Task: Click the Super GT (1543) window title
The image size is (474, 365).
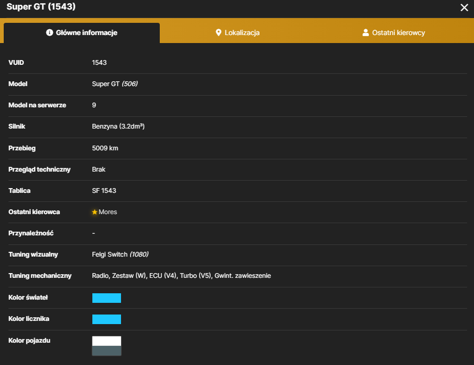Action: tap(41, 7)
